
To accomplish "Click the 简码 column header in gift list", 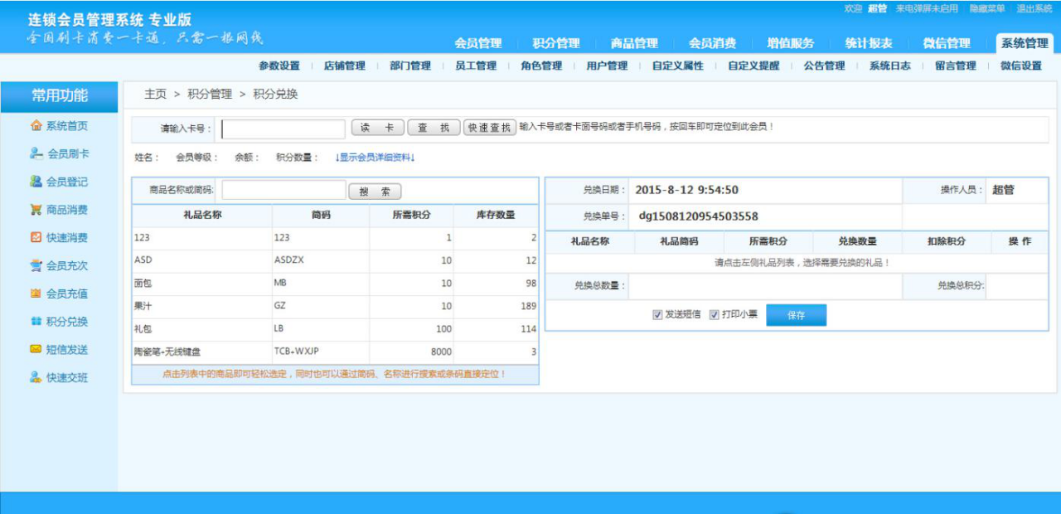I will click(x=321, y=216).
